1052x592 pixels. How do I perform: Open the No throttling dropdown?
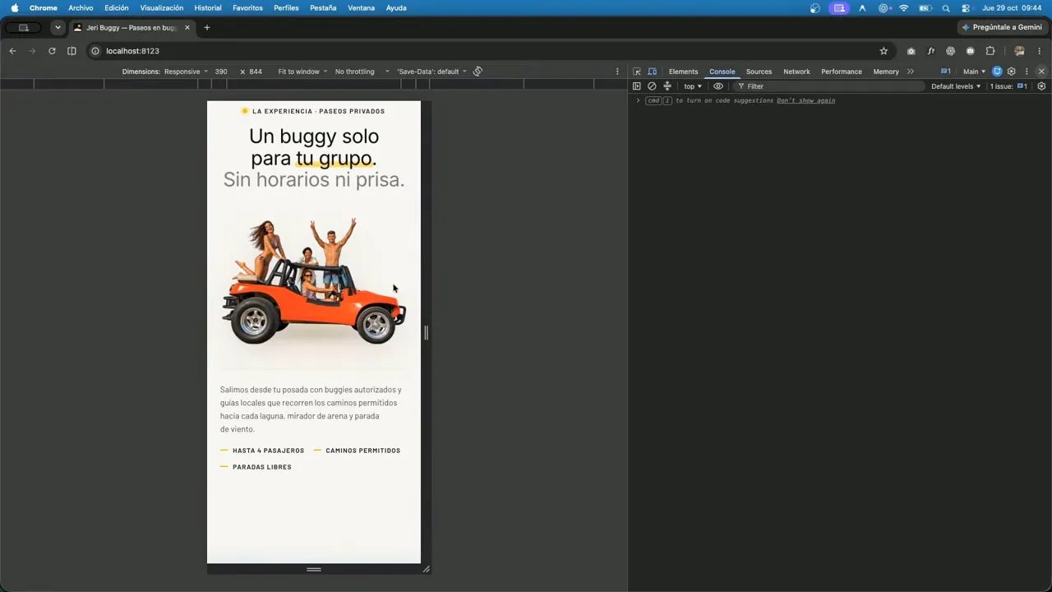click(362, 72)
